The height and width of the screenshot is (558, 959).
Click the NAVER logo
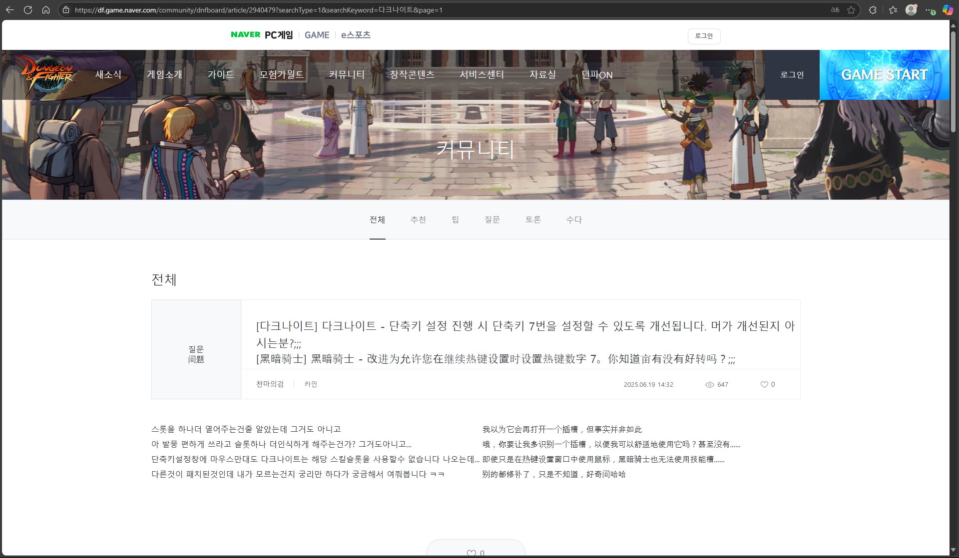[x=245, y=34]
